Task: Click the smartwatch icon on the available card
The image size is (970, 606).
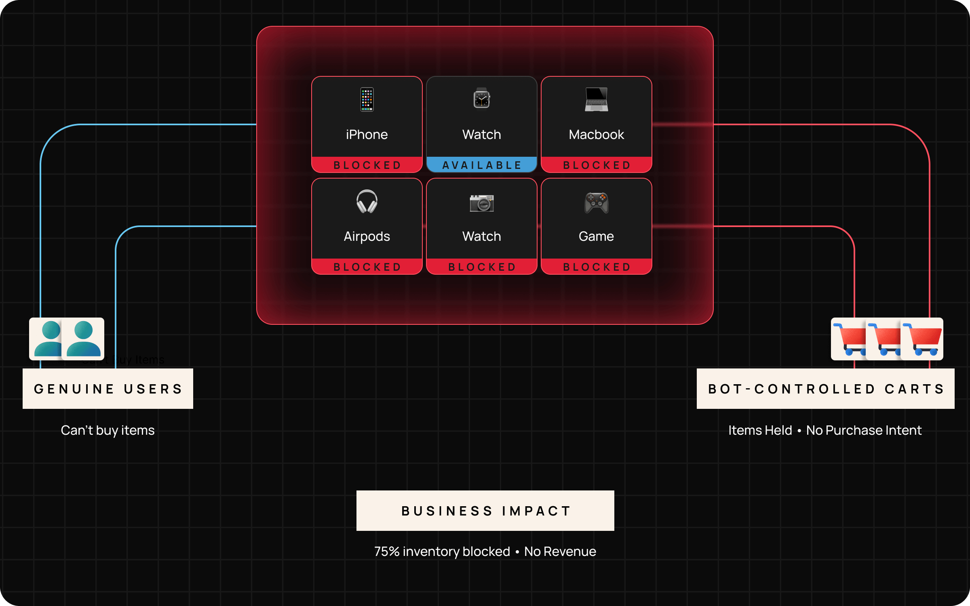Action: point(481,99)
